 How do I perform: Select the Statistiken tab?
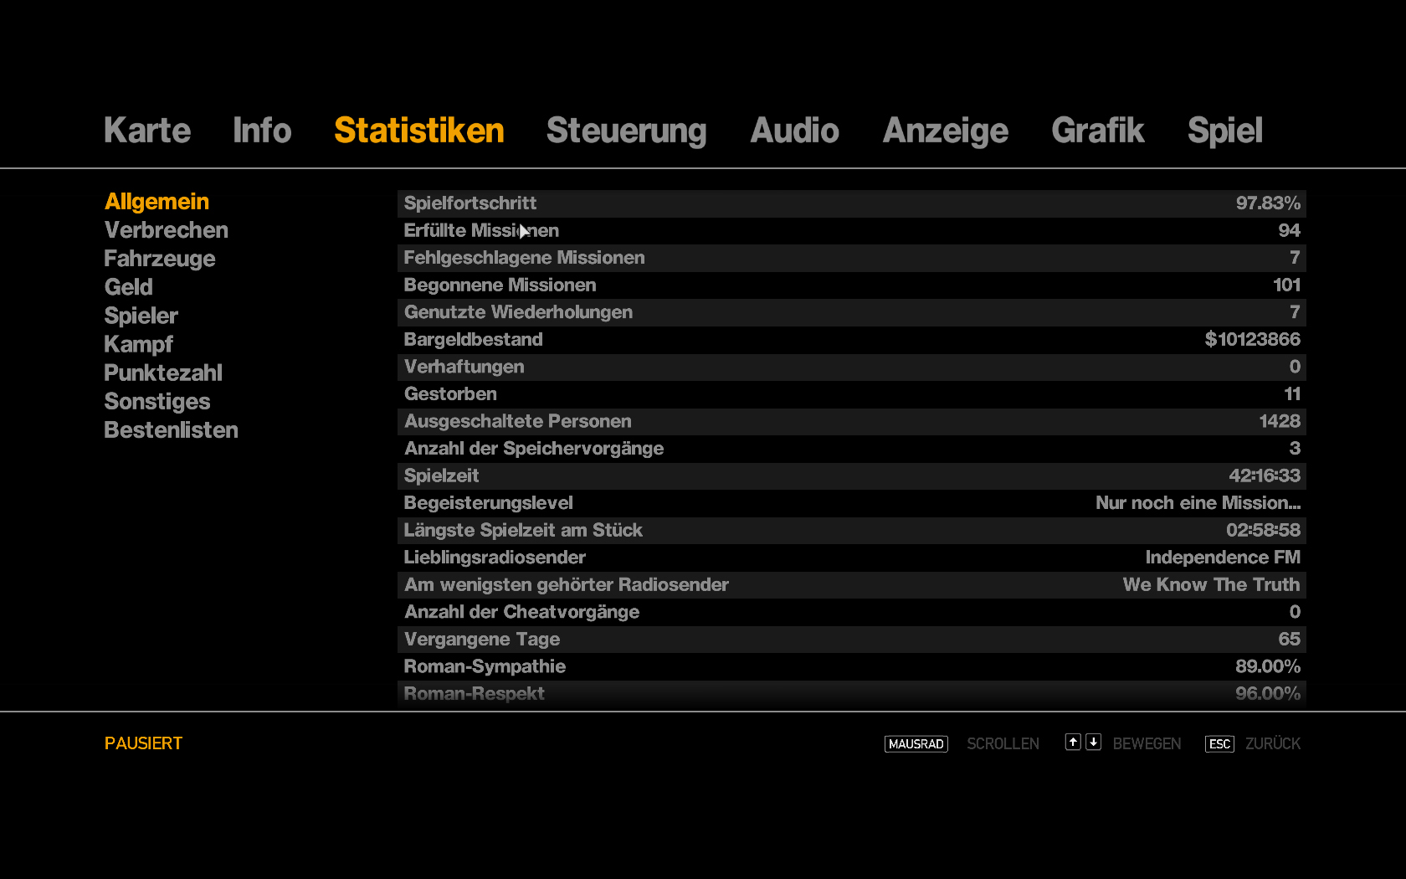[x=419, y=131]
